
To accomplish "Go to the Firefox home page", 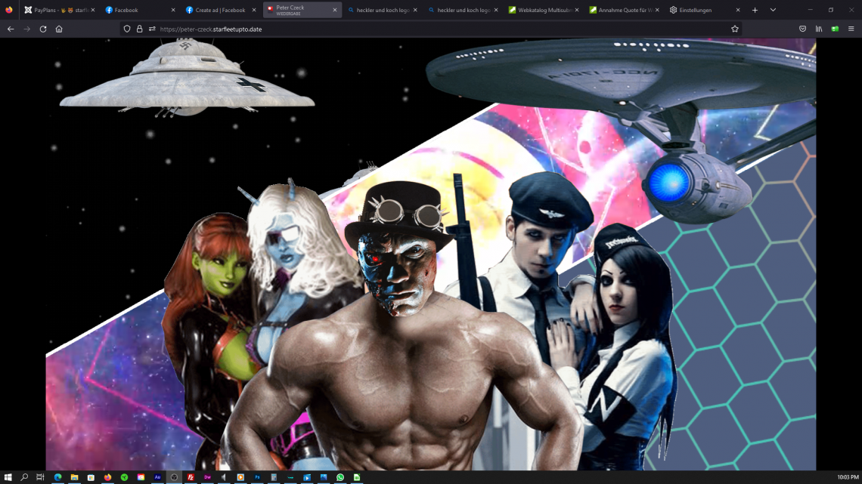I will point(59,29).
